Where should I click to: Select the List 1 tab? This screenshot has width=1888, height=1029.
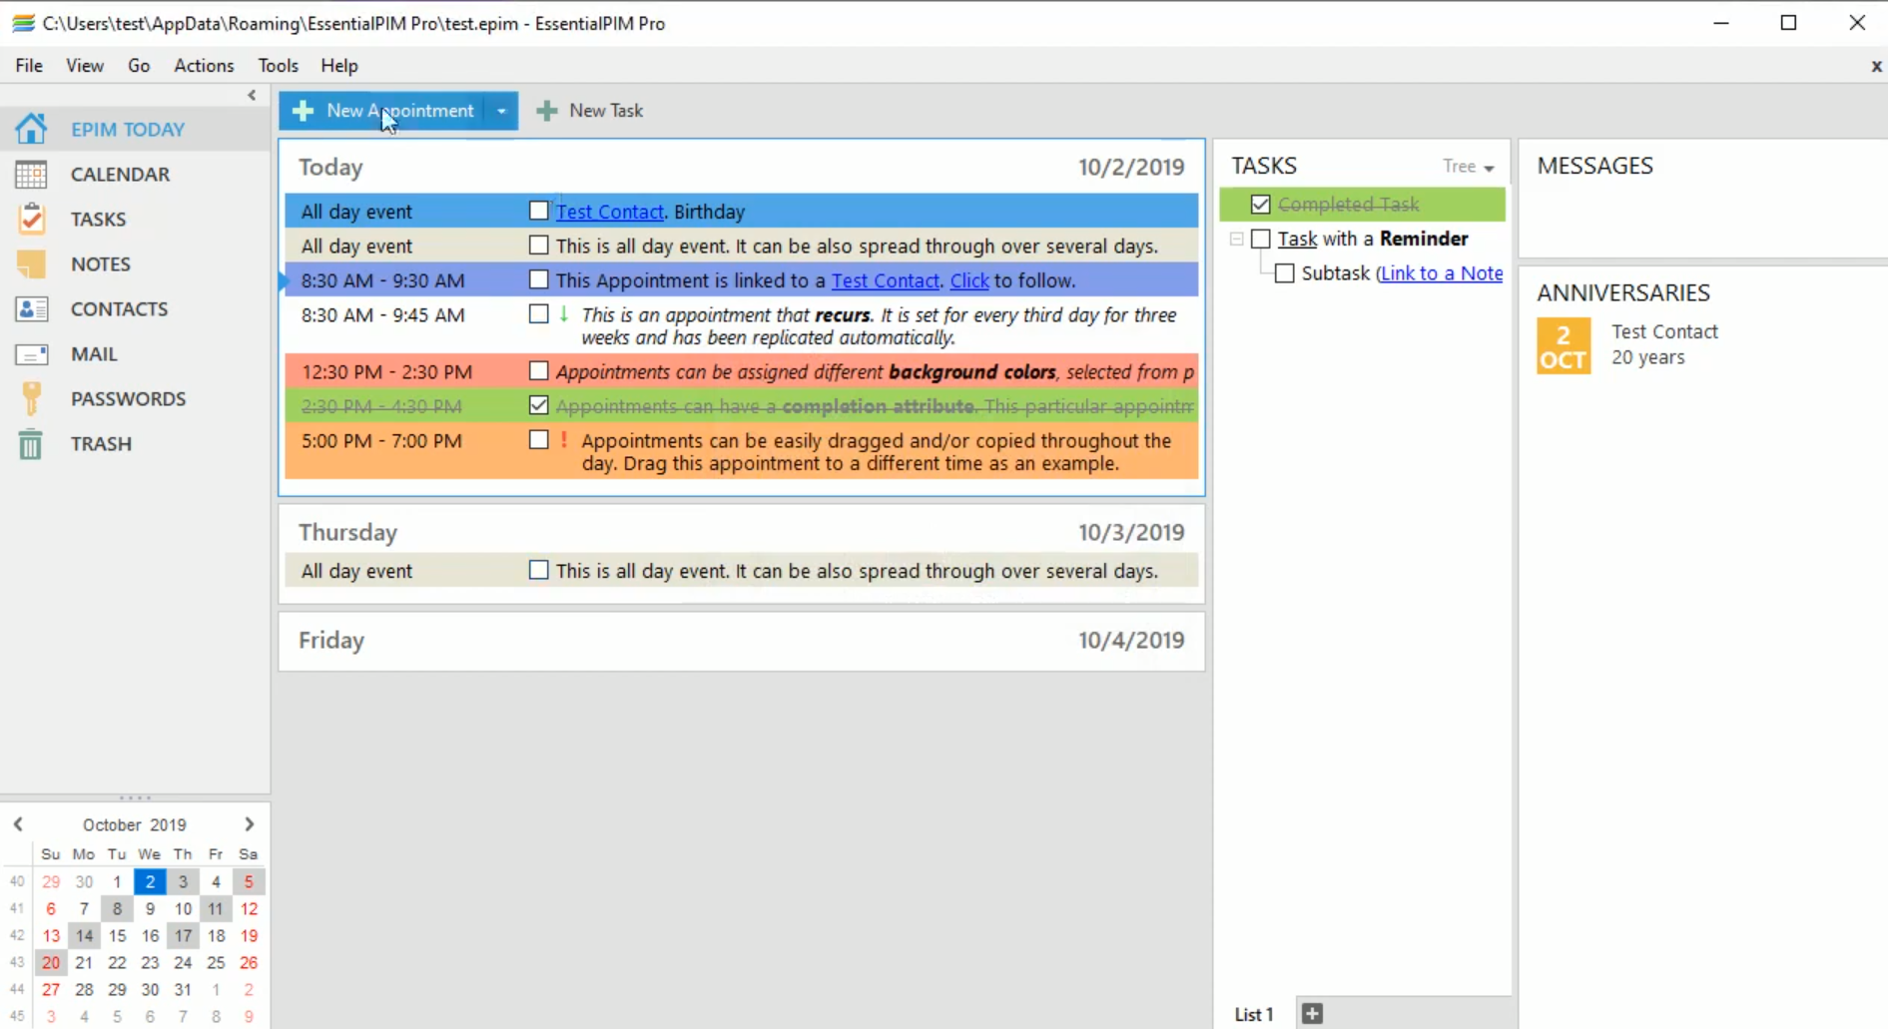pyautogui.click(x=1253, y=1013)
